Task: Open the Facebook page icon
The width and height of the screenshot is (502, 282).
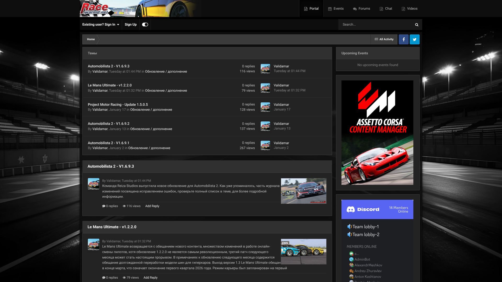Action: click(403, 39)
